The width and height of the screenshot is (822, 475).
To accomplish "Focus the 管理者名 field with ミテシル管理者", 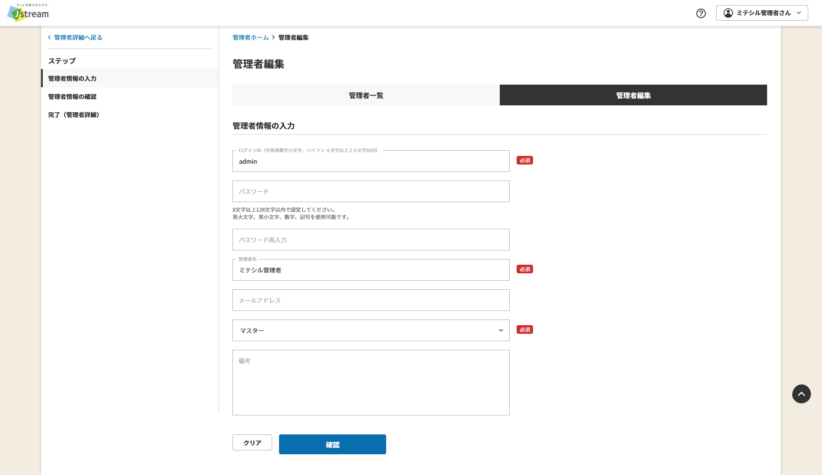I will point(371,270).
